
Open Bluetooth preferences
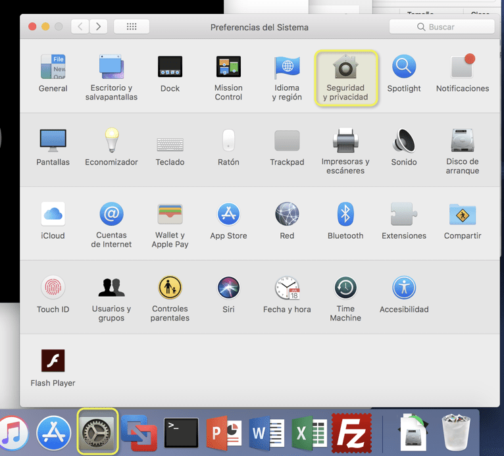[345, 220]
